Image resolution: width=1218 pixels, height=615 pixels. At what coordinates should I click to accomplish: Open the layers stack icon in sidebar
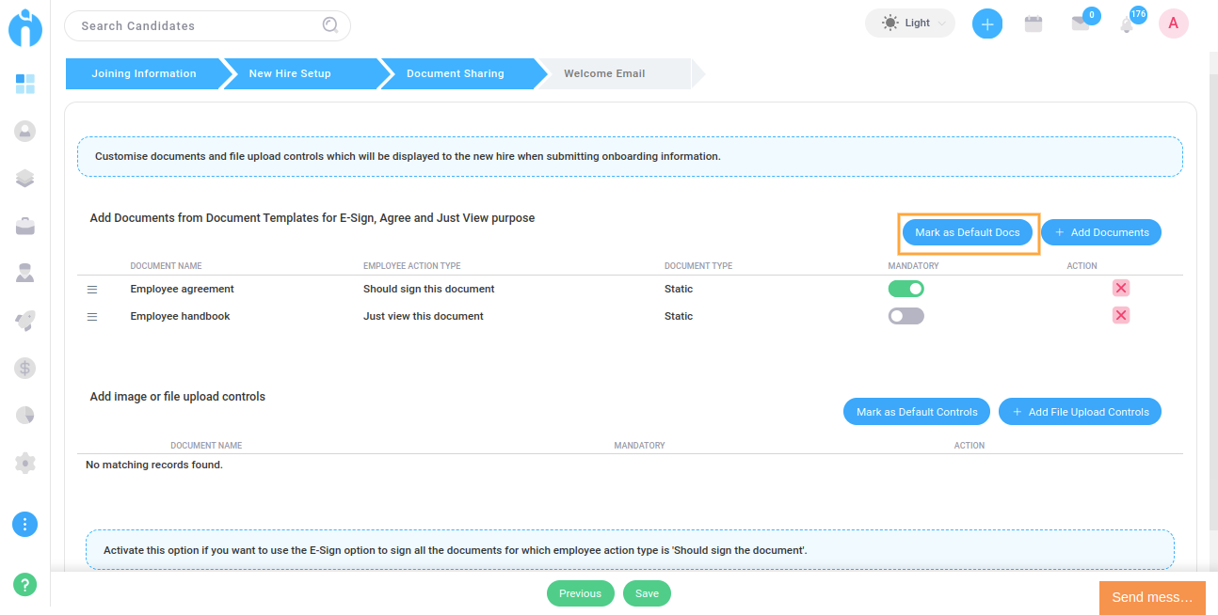pos(25,178)
